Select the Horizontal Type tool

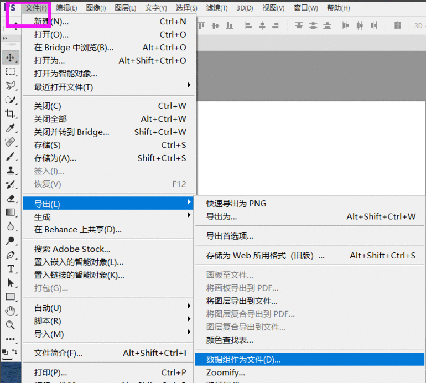coord(10,269)
